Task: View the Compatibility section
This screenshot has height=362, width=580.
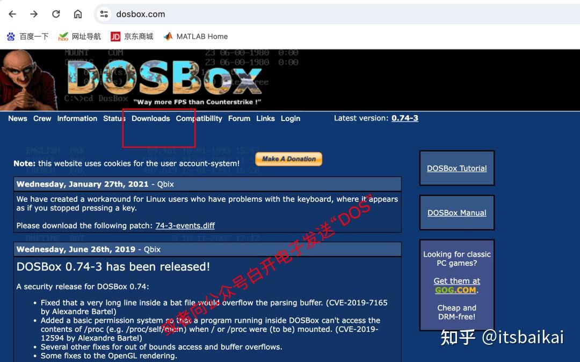Action: click(199, 118)
